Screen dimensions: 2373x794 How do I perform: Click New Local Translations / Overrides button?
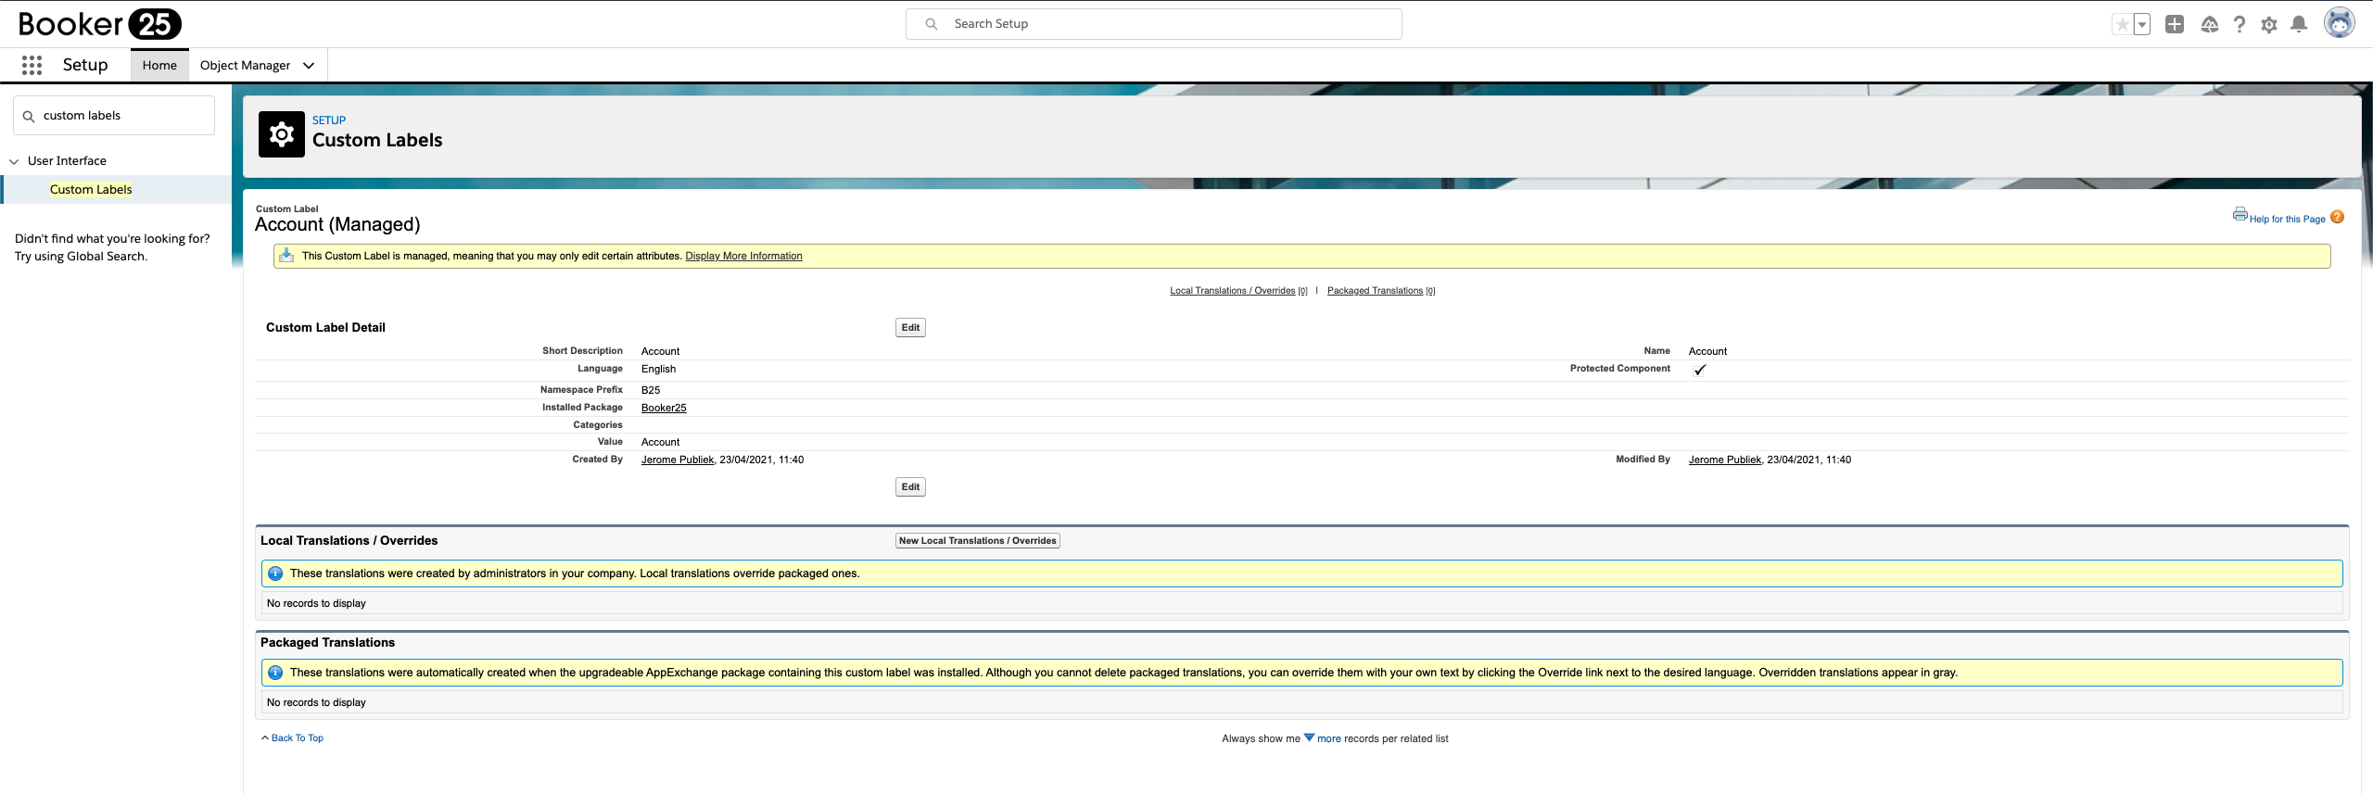point(977,541)
